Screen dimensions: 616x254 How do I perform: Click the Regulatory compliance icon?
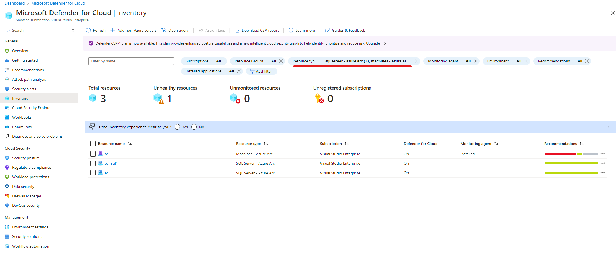(7, 167)
